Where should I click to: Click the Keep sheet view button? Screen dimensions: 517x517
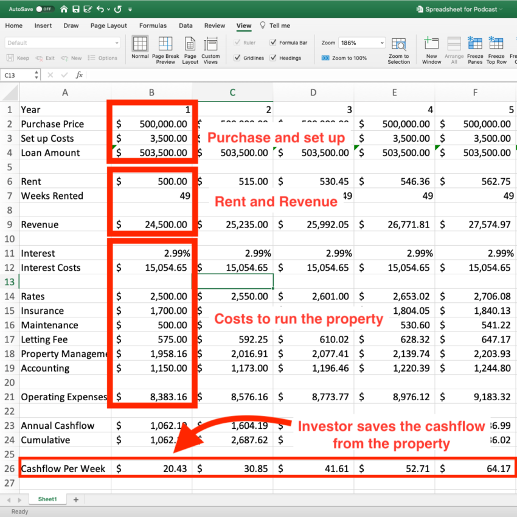(18, 58)
